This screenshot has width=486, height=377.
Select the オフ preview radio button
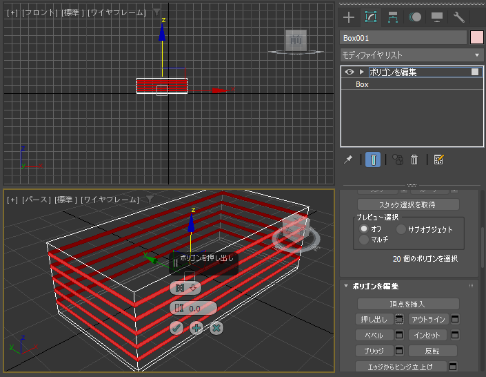coord(364,229)
